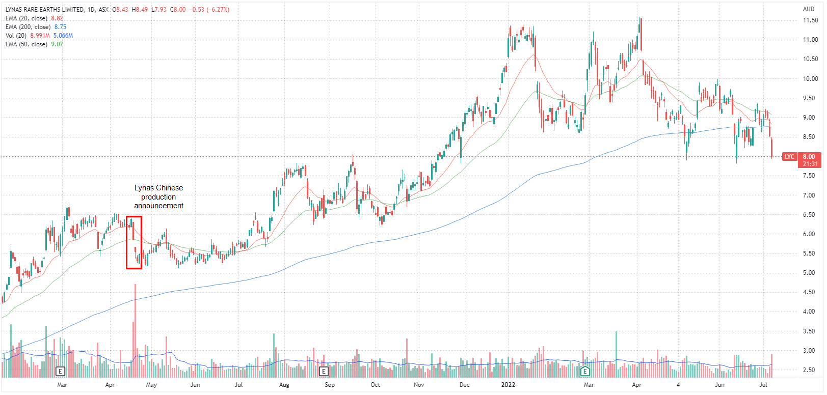Click the Oct label on time axis

pyautogui.click(x=375, y=385)
